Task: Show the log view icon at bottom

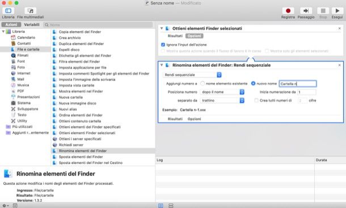Action: (x=161, y=205)
